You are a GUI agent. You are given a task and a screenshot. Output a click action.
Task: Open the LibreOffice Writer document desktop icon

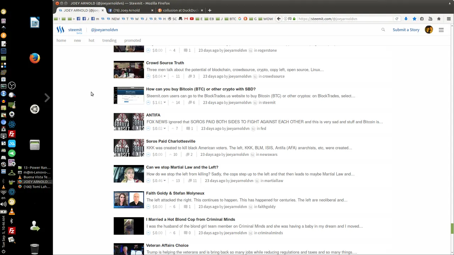(x=35, y=23)
